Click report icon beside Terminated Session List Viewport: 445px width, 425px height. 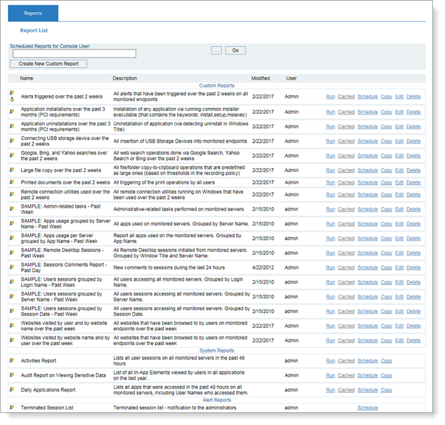12,408
